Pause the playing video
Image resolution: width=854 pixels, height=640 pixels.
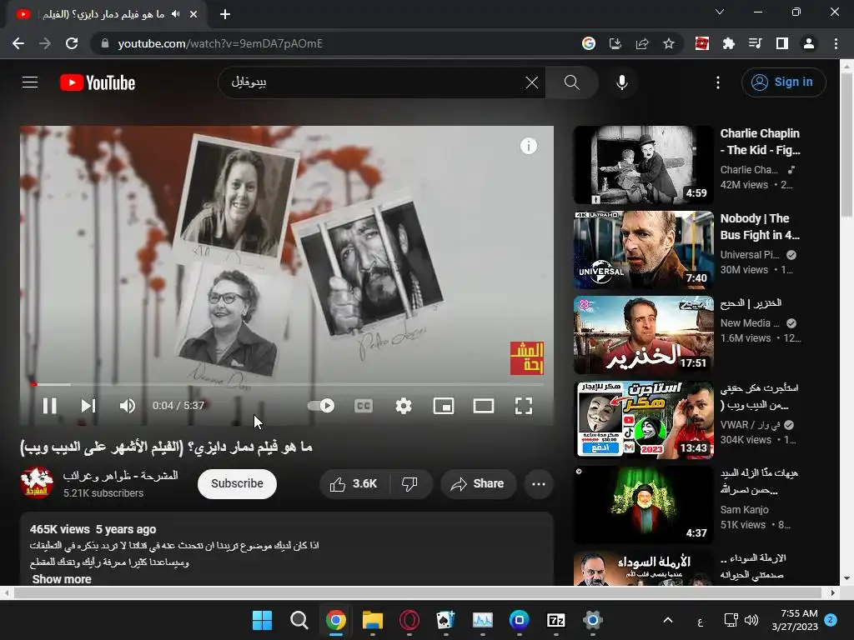tap(49, 406)
